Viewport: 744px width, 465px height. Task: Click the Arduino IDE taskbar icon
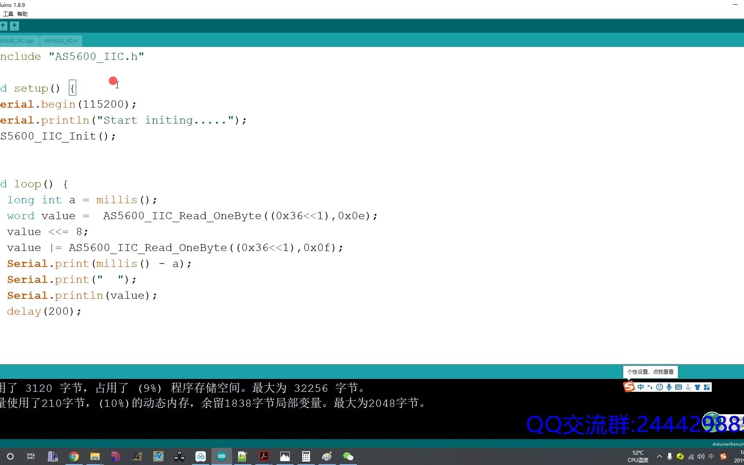pos(222,456)
